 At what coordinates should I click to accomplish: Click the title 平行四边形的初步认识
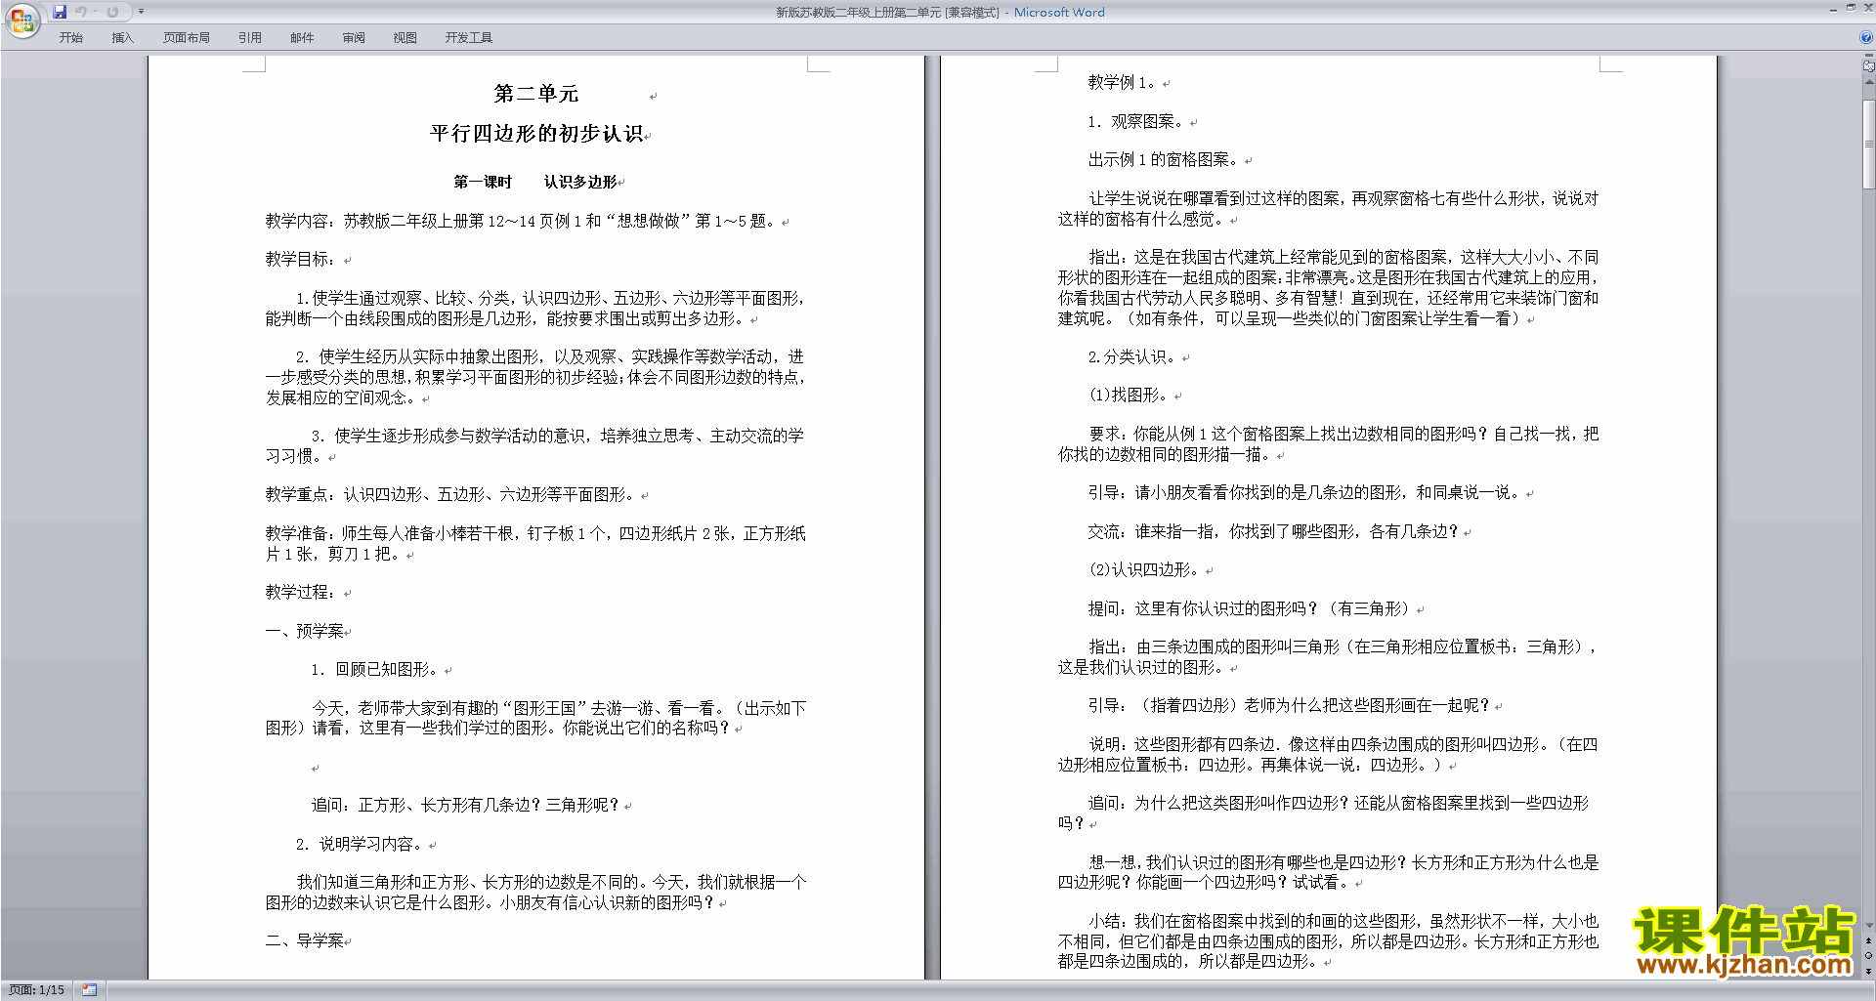pos(536,134)
